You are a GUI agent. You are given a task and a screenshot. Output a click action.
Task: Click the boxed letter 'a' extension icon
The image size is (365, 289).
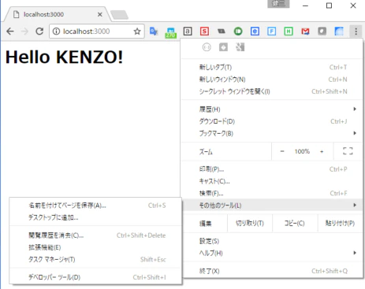click(x=188, y=31)
